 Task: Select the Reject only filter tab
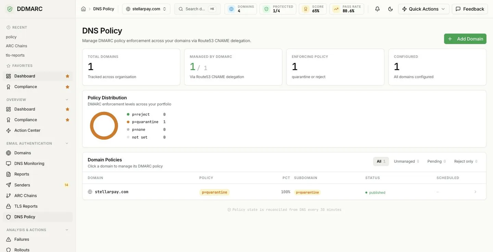point(466,161)
